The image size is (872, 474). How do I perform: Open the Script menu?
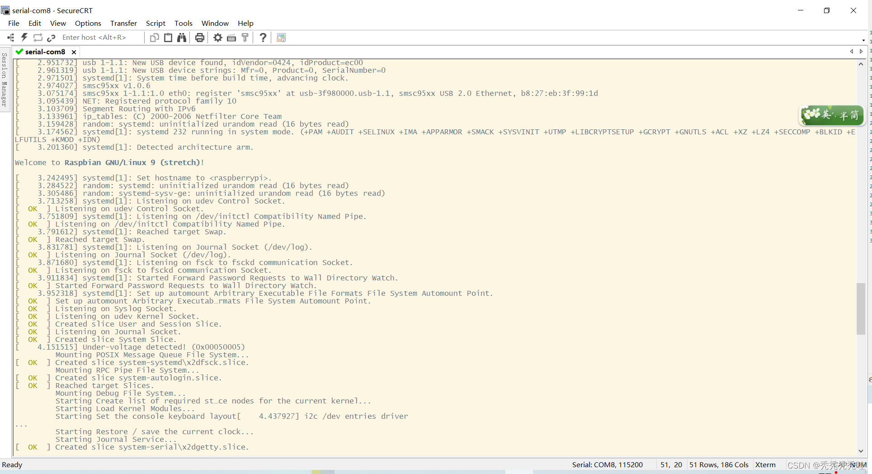click(156, 23)
